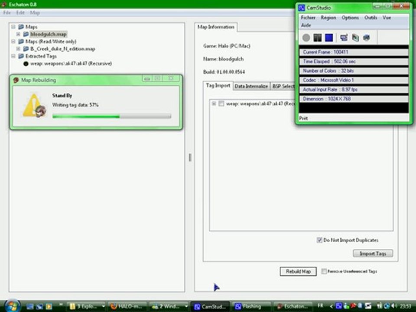Click the volume speaker tray icon
The width and height of the screenshot is (416, 312).
point(394,306)
